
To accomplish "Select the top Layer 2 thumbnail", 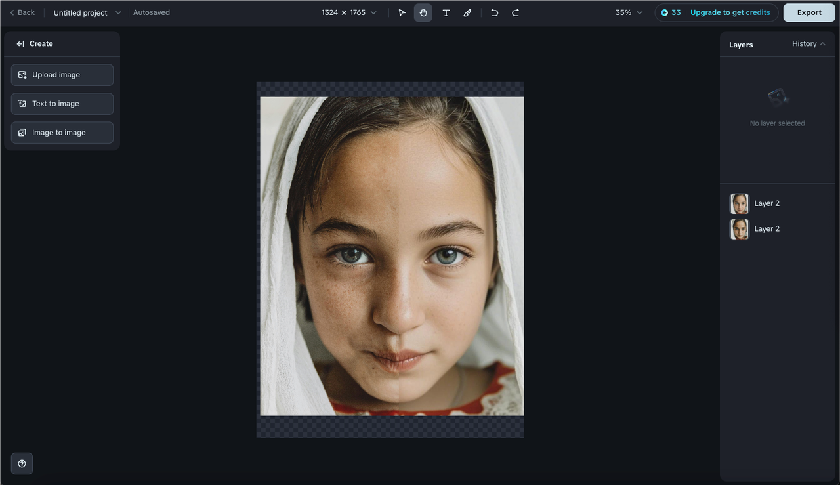I will (739, 203).
